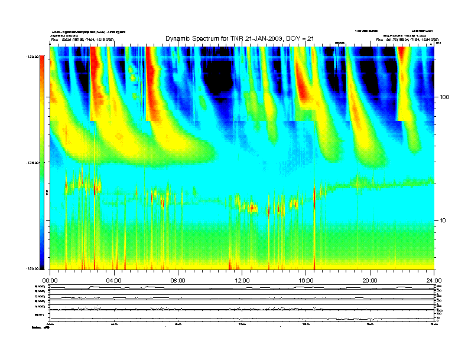
Task: Click the '04:00' time axis label
Action: click(x=114, y=281)
